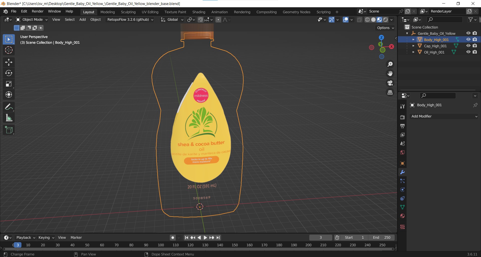Switch to wireframe viewport shading

point(367,20)
